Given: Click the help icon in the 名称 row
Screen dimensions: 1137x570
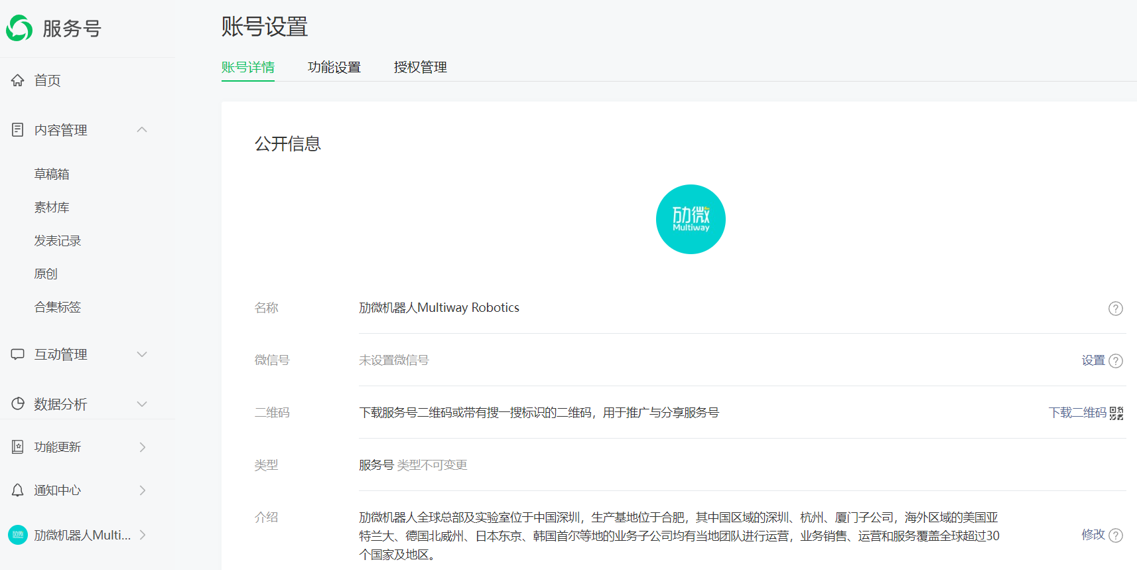Looking at the screenshot, I should click(x=1116, y=308).
